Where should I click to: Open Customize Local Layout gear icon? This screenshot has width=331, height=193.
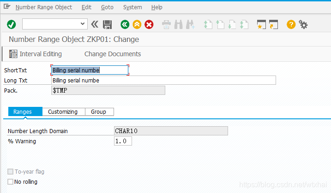[303, 24]
